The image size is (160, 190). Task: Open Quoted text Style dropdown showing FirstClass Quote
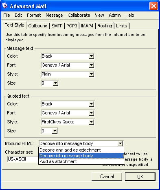(68, 122)
